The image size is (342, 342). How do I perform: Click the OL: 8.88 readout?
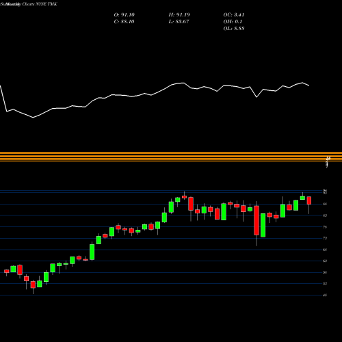pyautogui.click(x=234, y=29)
